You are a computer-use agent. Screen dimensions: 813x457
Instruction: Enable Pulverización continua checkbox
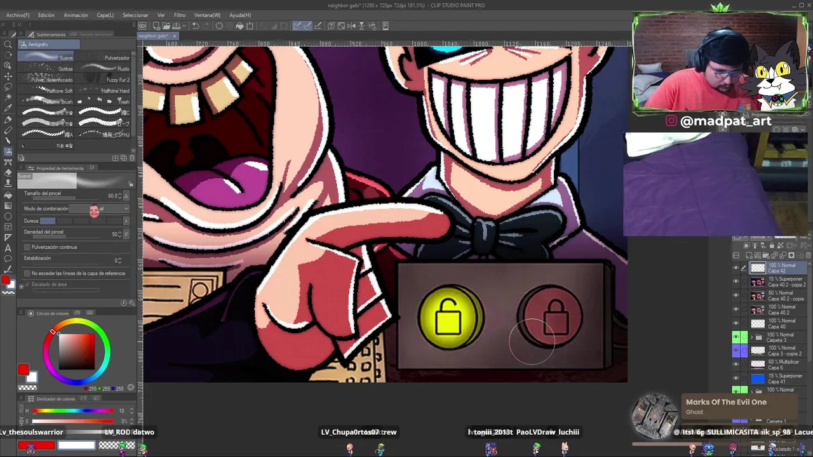[x=27, y=247]
